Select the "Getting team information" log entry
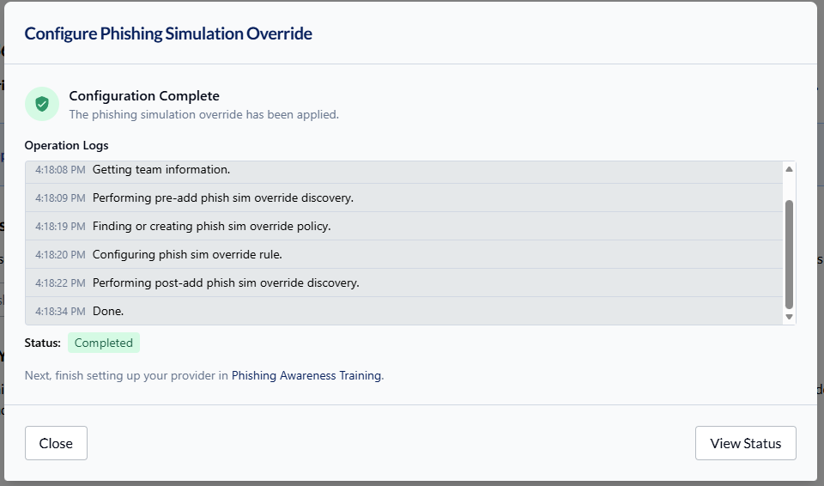The image size is (824, 486). (x=161, y=169)
